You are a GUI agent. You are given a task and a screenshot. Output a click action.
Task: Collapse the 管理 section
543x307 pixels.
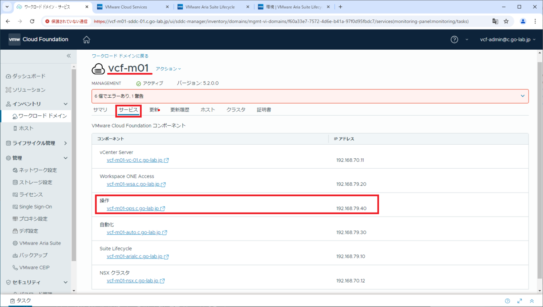click(x=66, y=158)
